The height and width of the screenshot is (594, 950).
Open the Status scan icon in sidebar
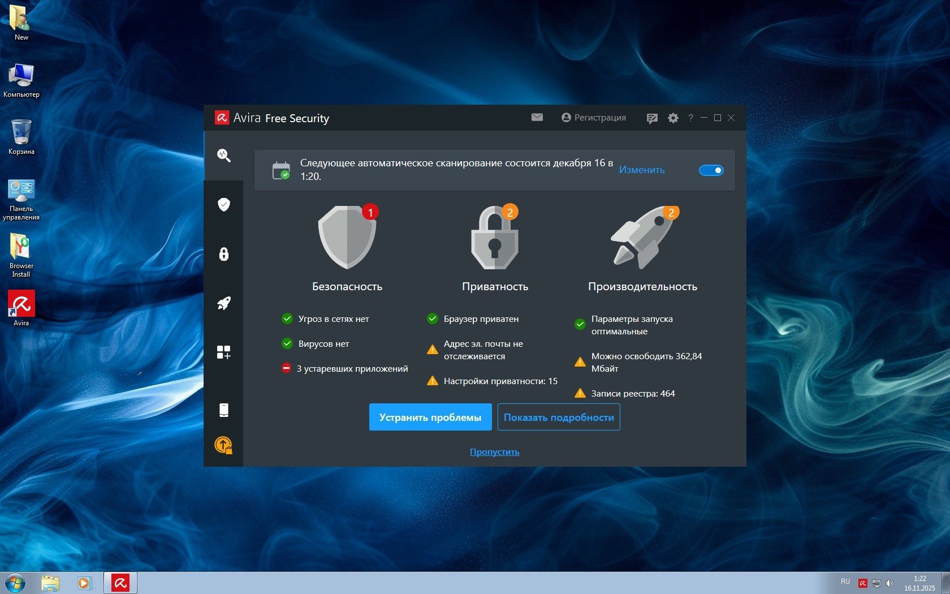coord(224,156)
